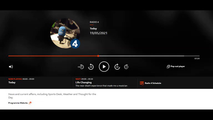This screenshot has height=120, width=213.
Task: Click the playback progress handle
Action: tap(98, 56)
